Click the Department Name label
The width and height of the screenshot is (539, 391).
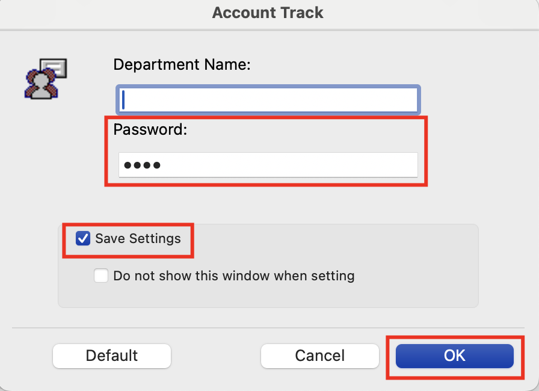182,64
